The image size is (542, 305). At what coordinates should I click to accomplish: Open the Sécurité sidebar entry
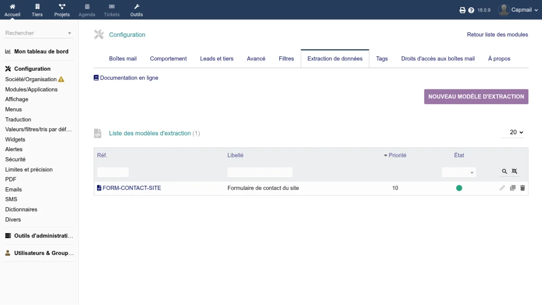[x=15, y=159]
